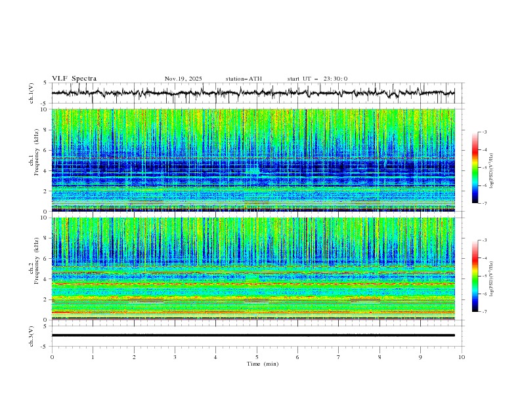520x401 pixels.
Task: Click the "-3" label on the upper colorbar
Action: point(484,132)
